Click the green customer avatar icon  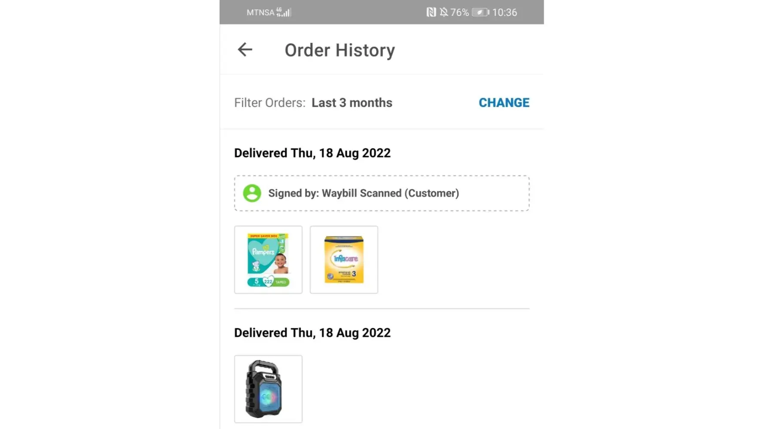(x=252, y=193)
